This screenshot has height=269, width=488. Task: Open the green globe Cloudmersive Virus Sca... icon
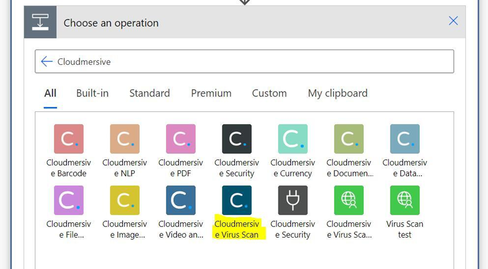click(x=348, y=200)
